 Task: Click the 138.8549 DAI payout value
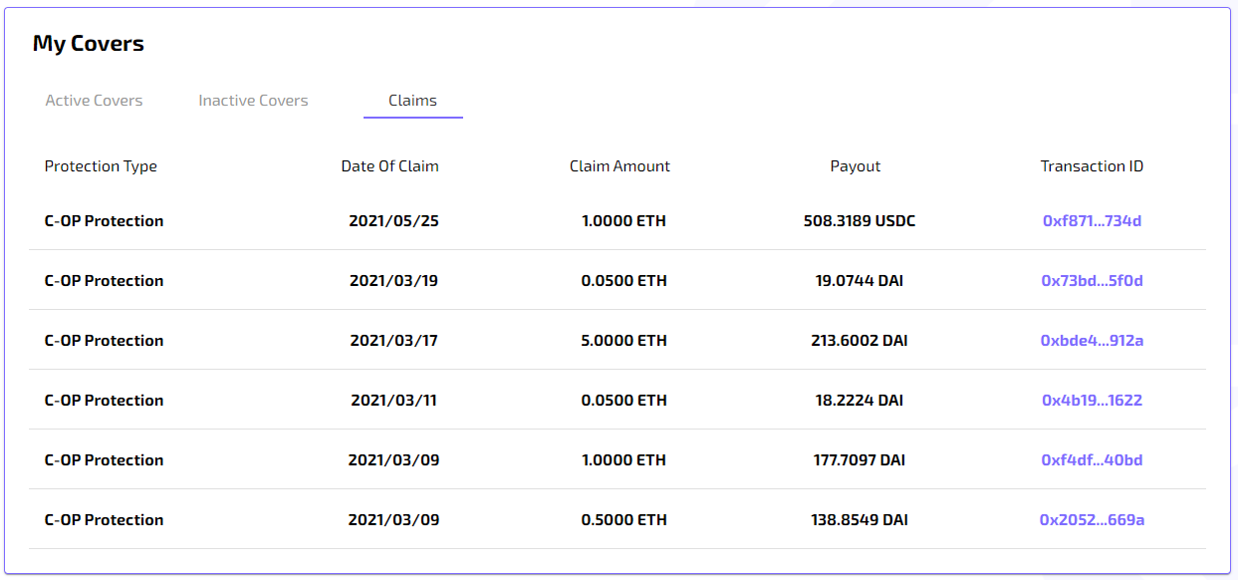tap(860, 520)
